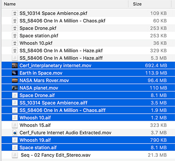
Task: Select the Space Drone.aif file
Action: (88, 95)
